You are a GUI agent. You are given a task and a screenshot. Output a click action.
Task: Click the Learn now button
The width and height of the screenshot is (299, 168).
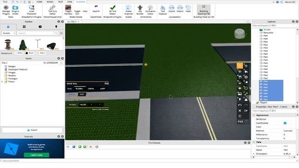pos(36,155)
